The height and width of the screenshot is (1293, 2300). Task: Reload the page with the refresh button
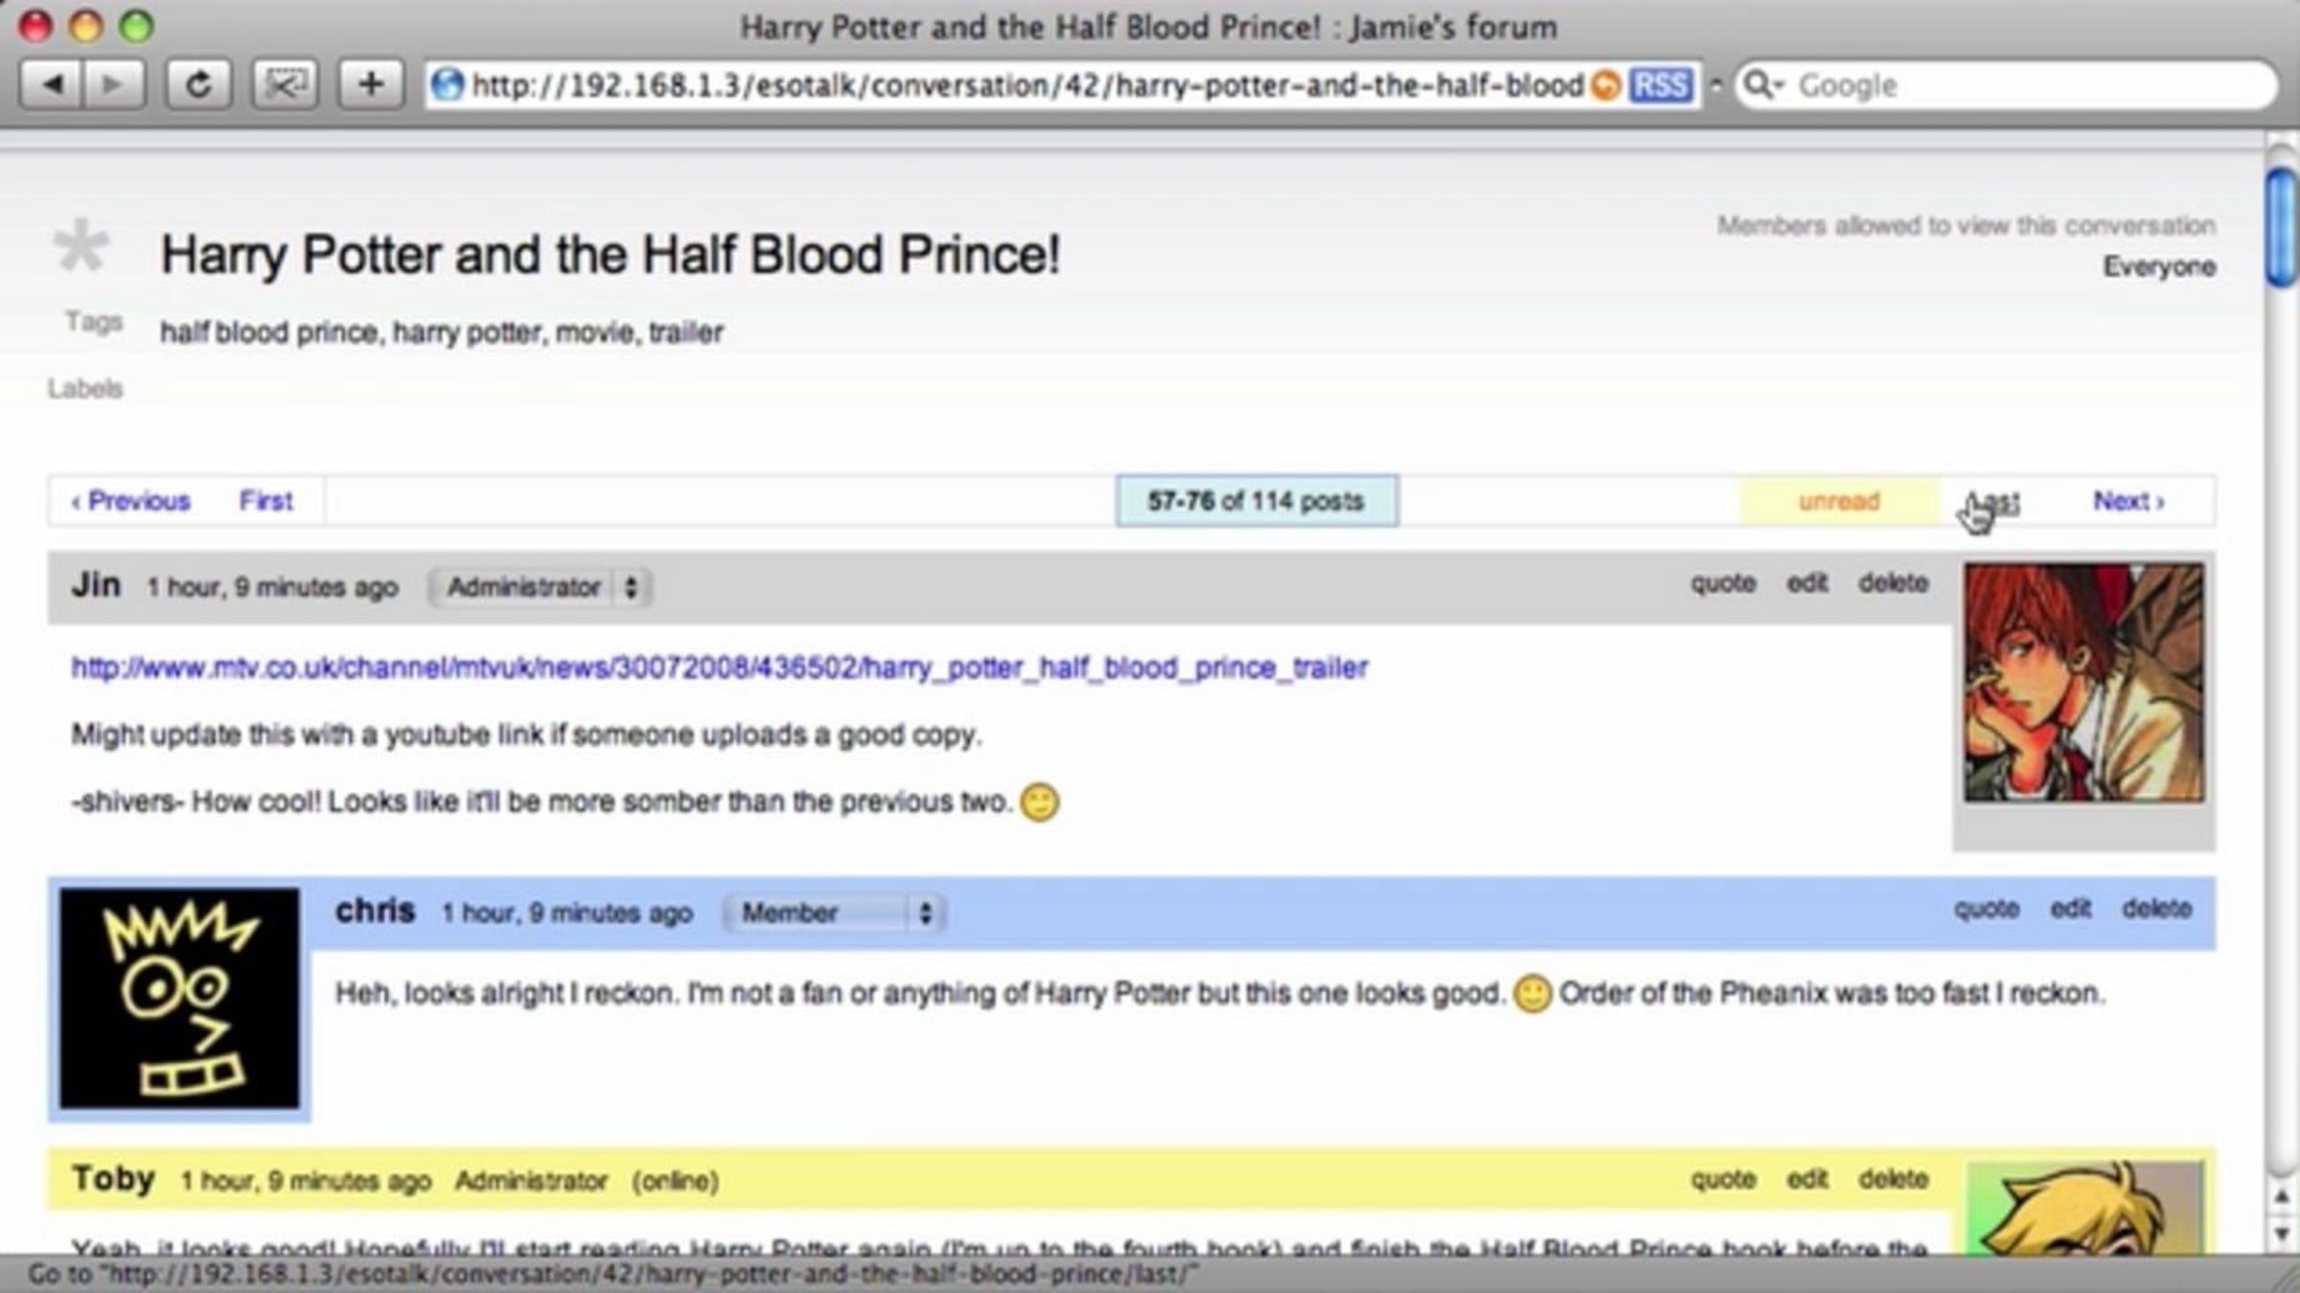tap(198, 85)
